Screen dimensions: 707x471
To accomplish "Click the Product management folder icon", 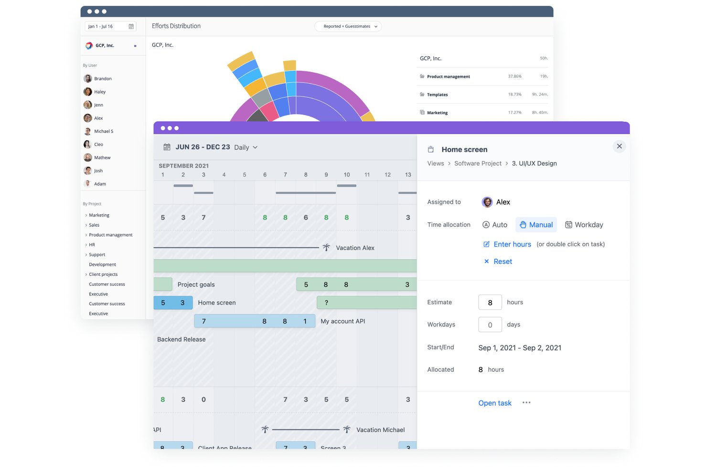I will coord(422,76).
